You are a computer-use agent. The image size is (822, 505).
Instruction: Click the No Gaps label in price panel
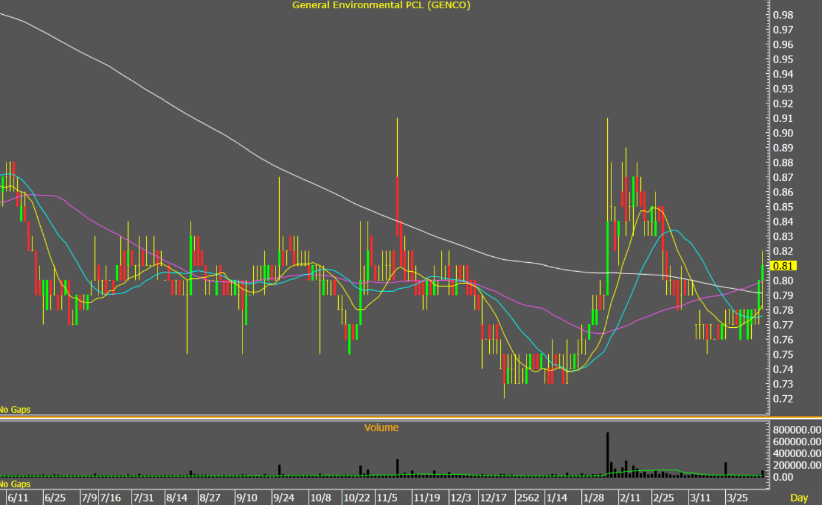tap(15, 409)
